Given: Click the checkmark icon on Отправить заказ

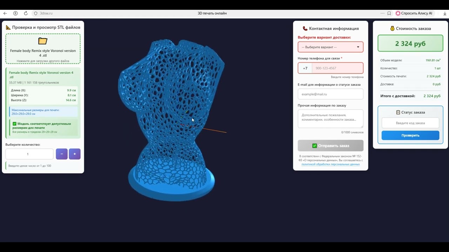Looking at the screenshot, I should click(x=314, y=146).
